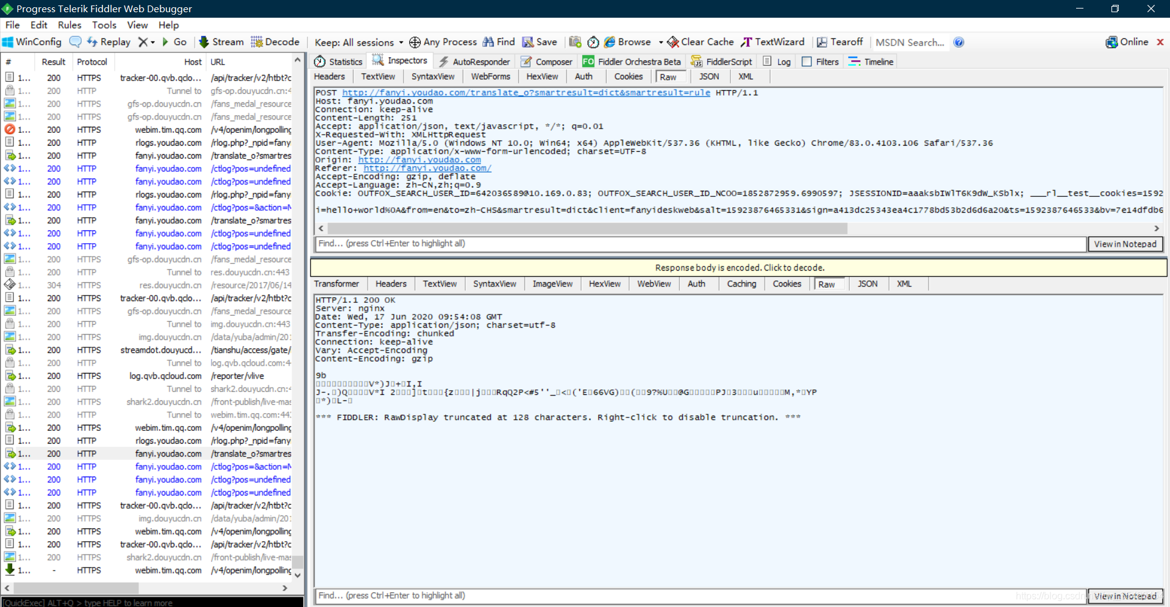Viewport: 1170px width, 607px height.
Task: Open the fanyi.youdao.com translate_o request URL link
Action: click(x=526, y=93)
